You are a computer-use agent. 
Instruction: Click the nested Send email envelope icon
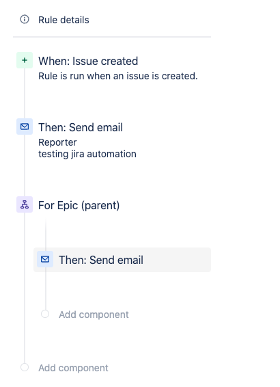click(45, 259)
